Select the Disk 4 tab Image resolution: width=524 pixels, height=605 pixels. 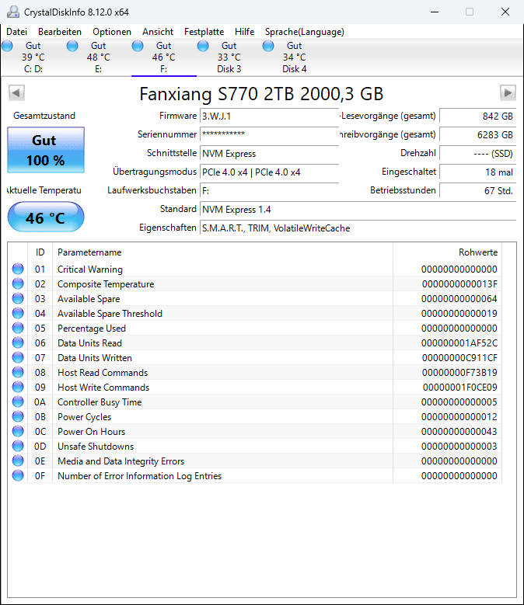pyautogui.click(x=294, y=57)
